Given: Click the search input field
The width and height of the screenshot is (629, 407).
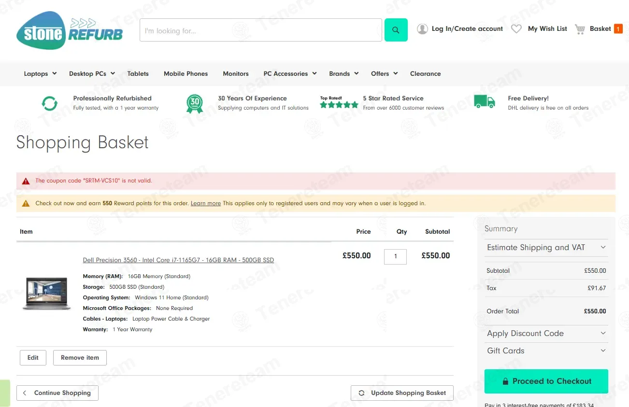Looking at the screenshot, I should click(x=261, y=30).
